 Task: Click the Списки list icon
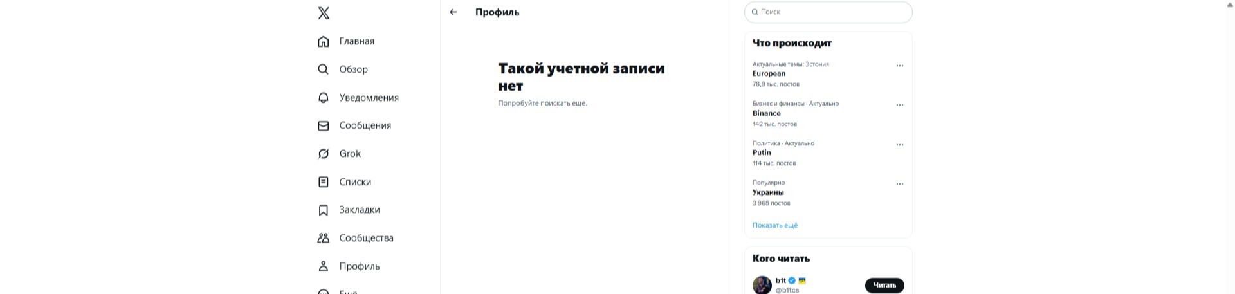tap(324, 182)
